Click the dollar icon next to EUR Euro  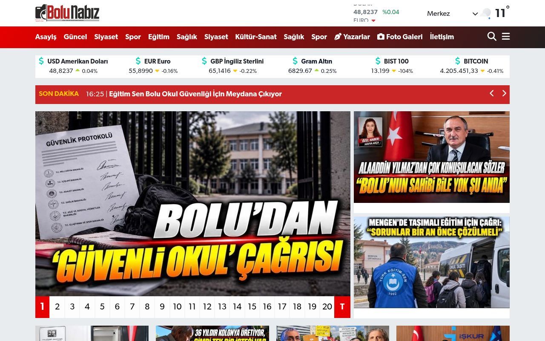tap(138, 61)
